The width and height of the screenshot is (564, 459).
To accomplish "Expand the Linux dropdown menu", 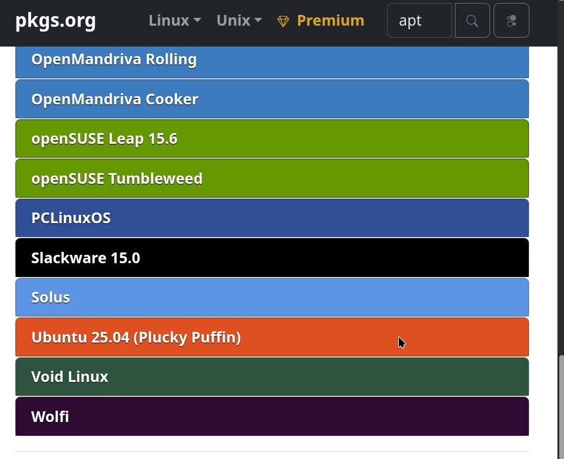I will (174, 20).
